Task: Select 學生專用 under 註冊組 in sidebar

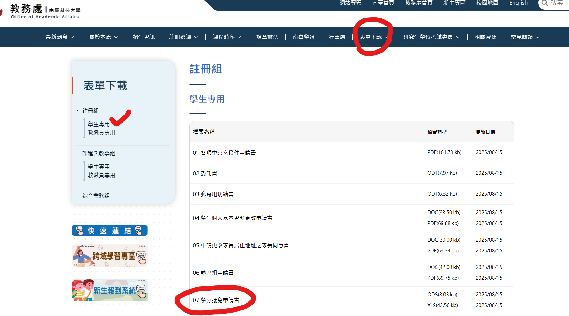Action: click(99, 124)
